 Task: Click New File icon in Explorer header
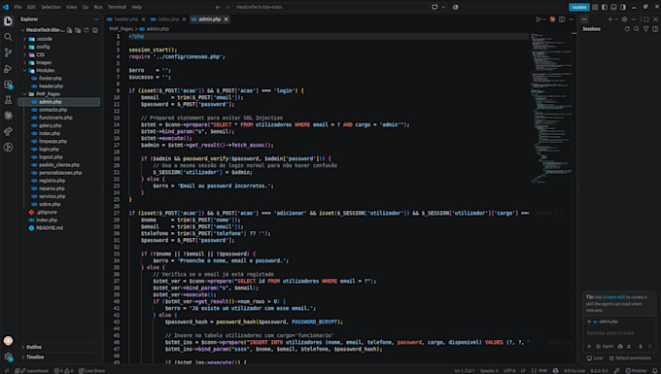click(70, 30)
